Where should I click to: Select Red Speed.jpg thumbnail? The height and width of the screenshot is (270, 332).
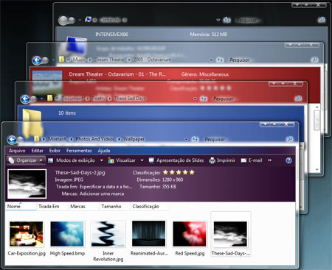[190, 234]
